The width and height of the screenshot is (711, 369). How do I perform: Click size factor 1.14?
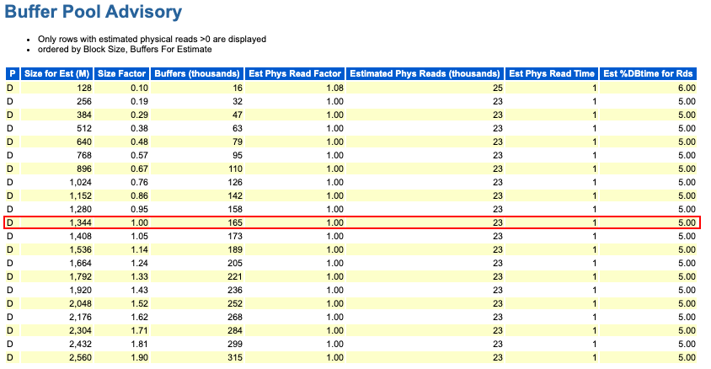coord(139,249)
